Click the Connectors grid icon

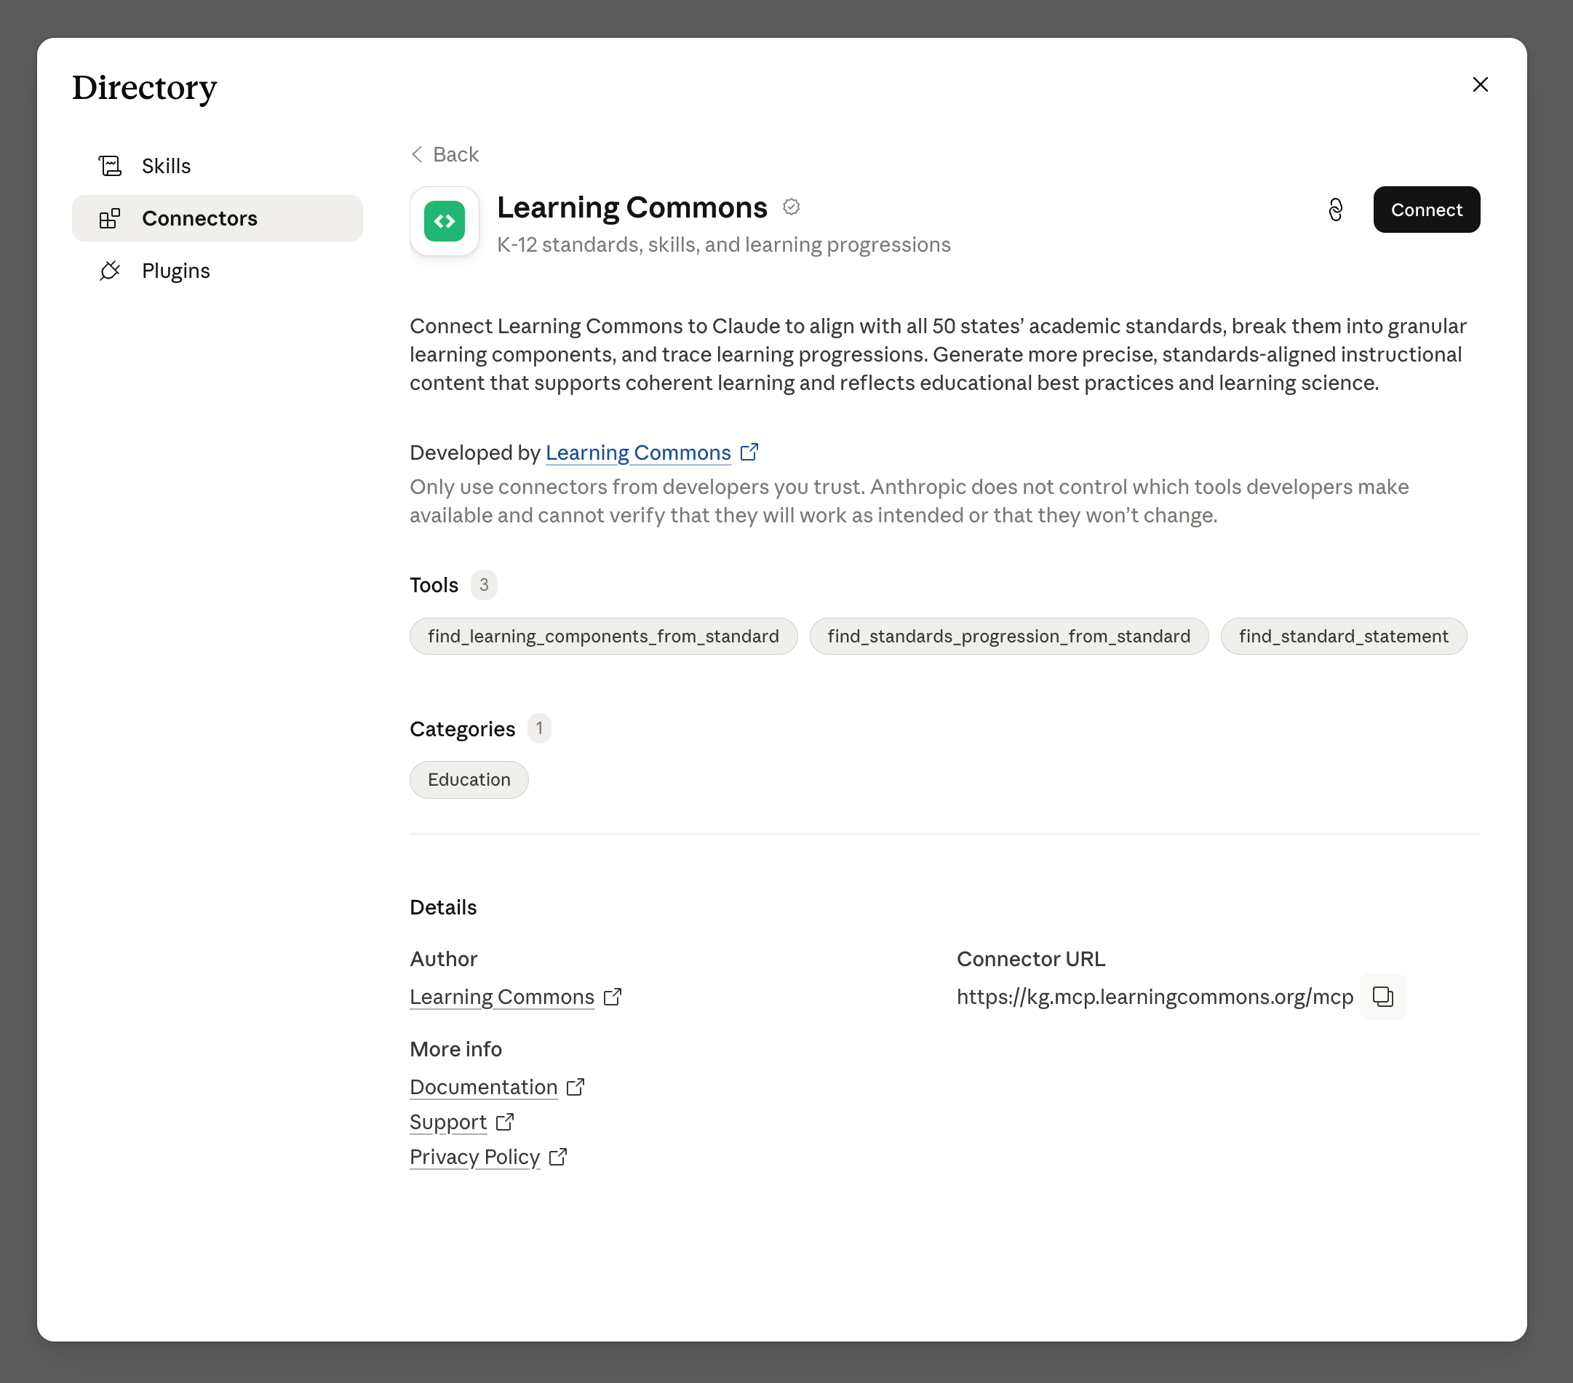pos(110,218)
